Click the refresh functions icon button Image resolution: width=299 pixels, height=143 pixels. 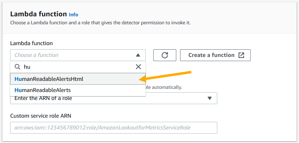coord(165,55)
